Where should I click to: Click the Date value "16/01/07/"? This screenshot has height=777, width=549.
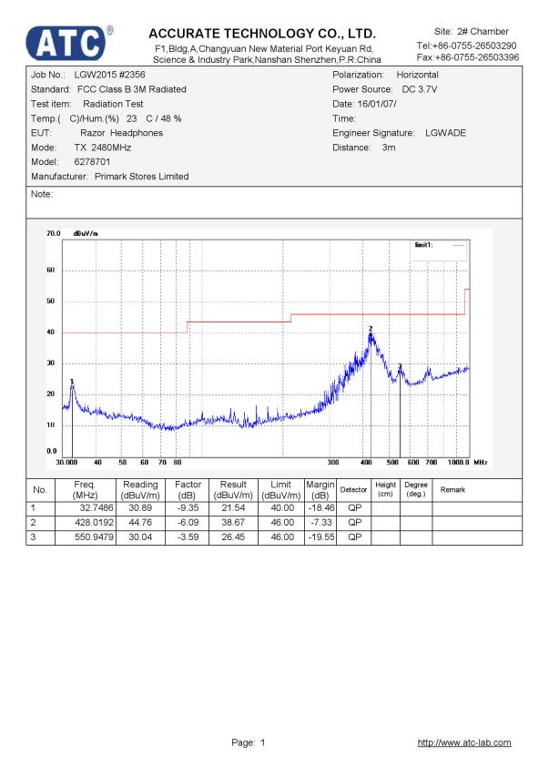tap(377, 104)
